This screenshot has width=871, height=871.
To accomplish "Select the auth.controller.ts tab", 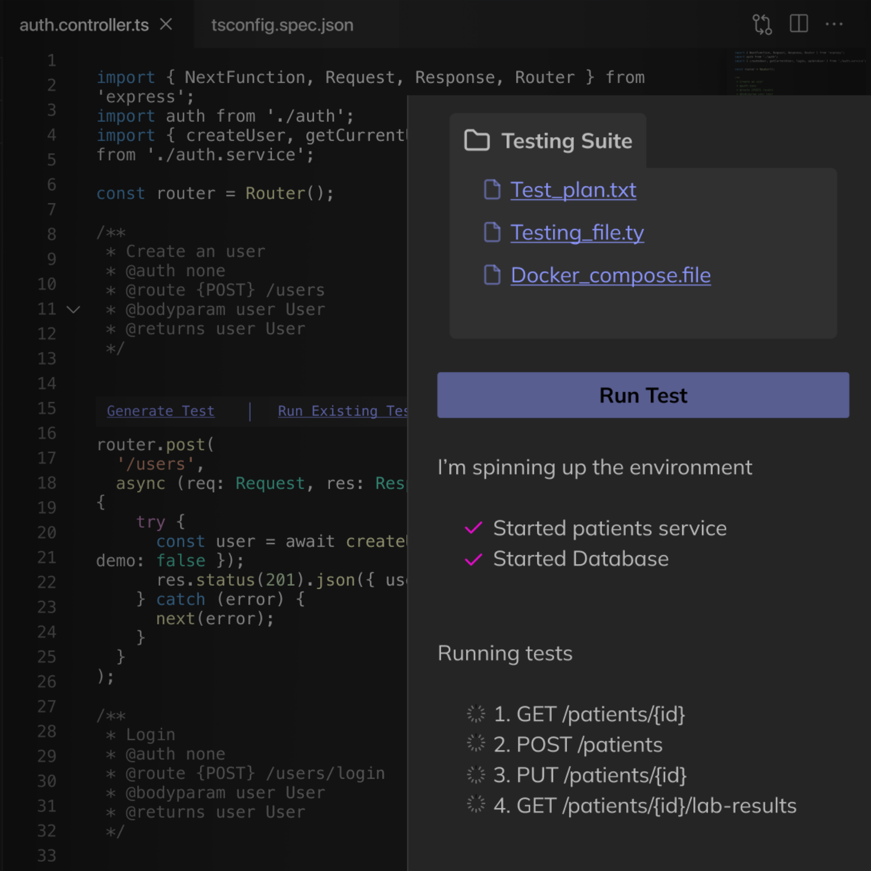I will pos(84,25).
